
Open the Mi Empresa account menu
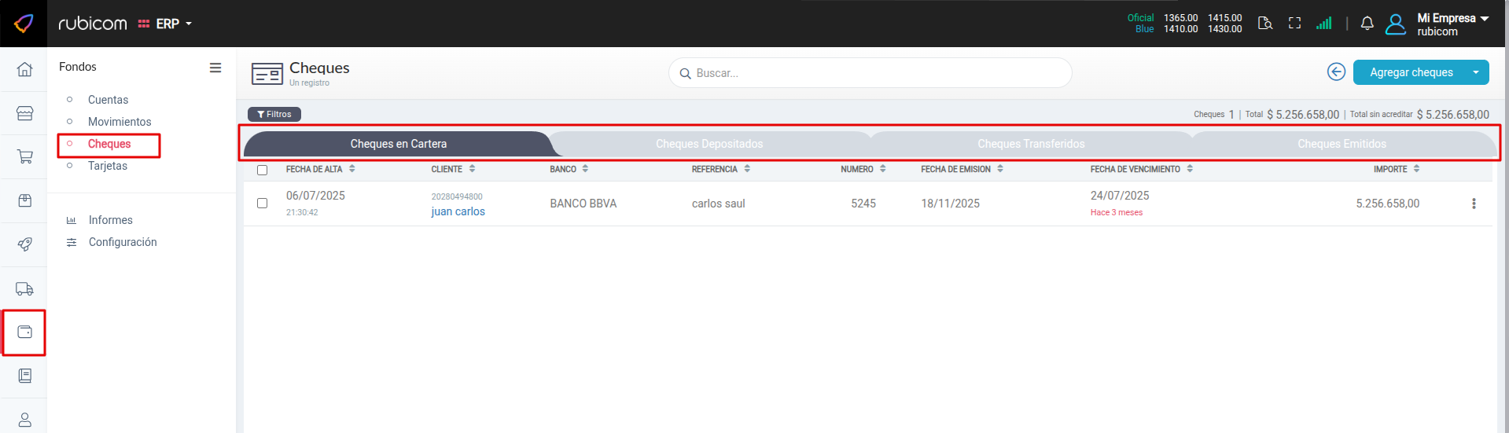(1452, 24)
